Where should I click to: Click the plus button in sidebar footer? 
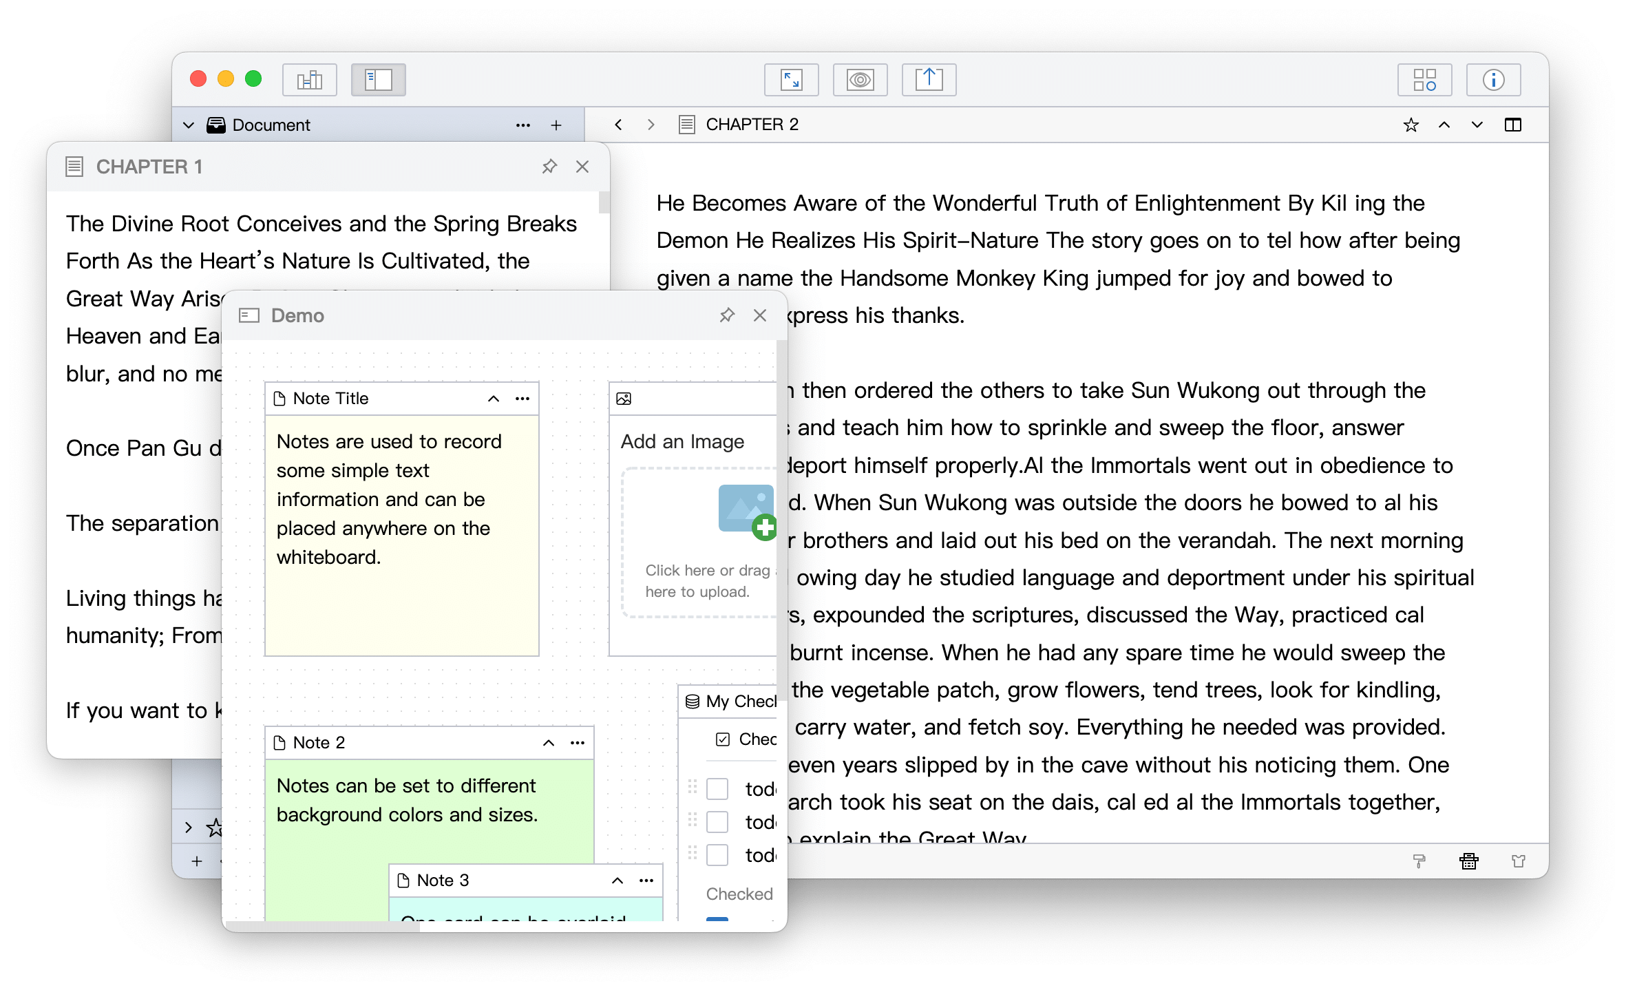[x=197, y=861]
